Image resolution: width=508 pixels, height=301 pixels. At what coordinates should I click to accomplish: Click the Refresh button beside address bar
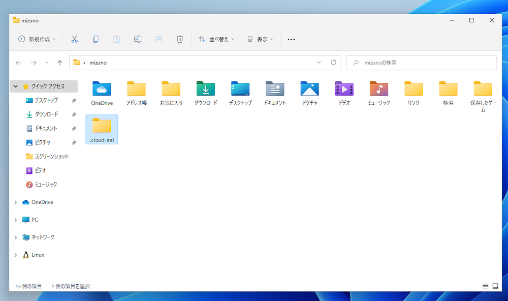[333, 63]
